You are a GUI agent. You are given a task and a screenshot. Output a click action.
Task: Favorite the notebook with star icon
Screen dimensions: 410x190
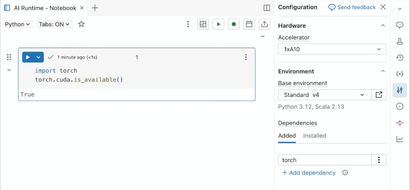[x=81, y=24]
